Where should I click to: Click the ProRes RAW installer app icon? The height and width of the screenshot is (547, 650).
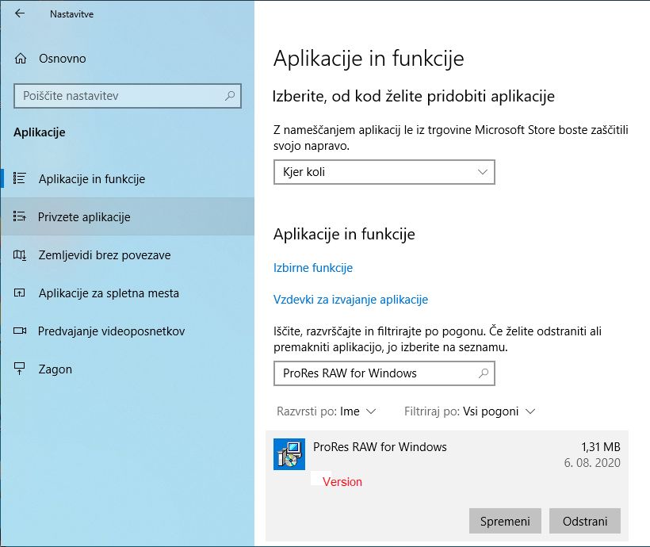point(289,454)
